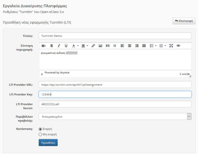Click the Επιστροφή button
The width and height of the screenshot is (198, 154).
184,21
